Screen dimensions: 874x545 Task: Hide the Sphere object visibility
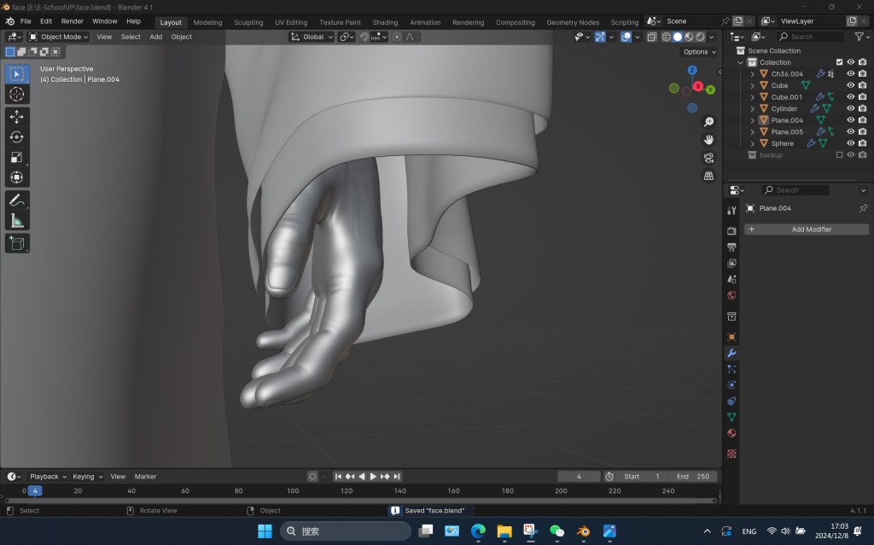coord(850,143)
